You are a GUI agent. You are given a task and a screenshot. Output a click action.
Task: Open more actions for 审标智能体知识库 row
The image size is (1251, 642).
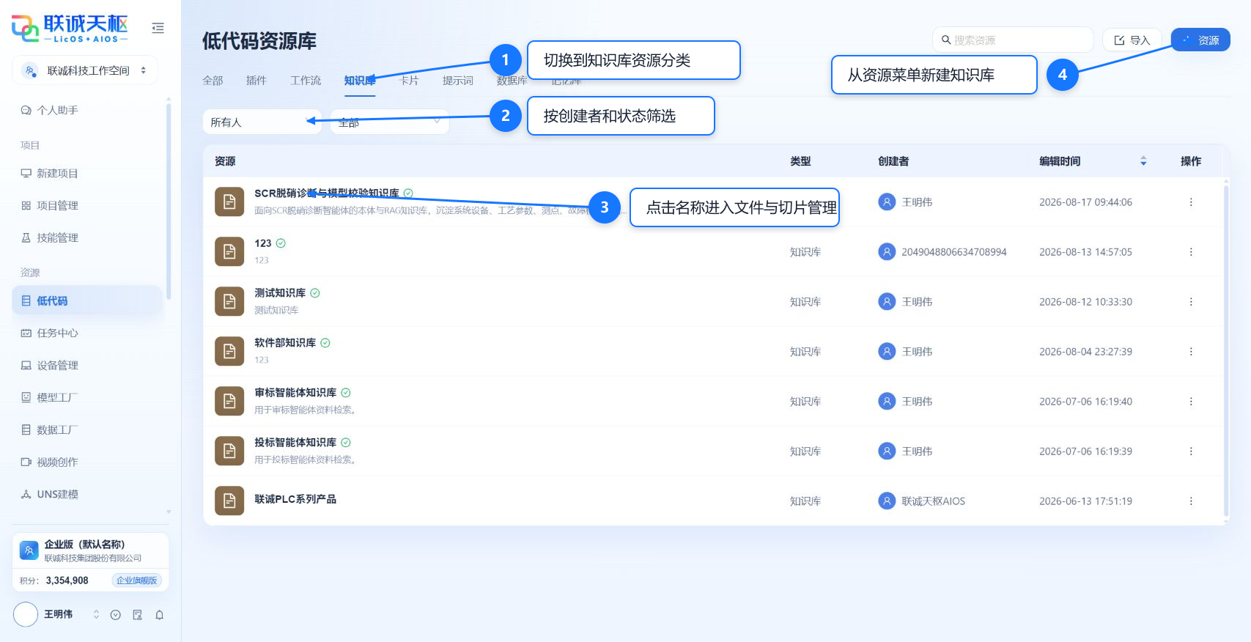[x=1191, y=402]
